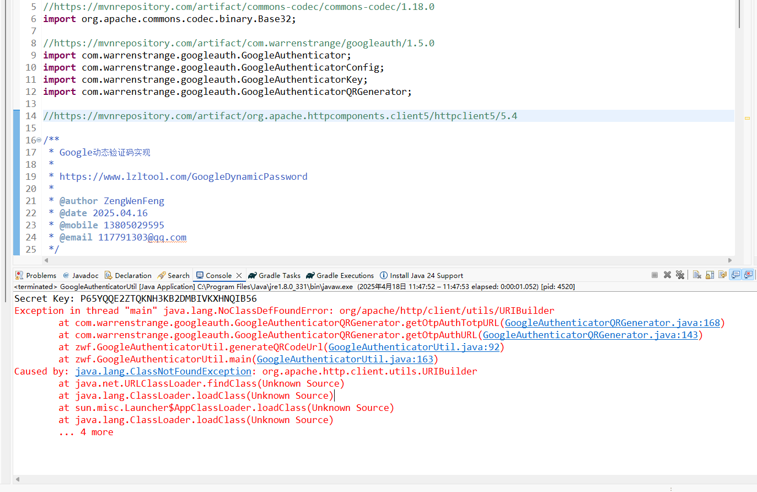Switch to Gradle Executions tab
The image size is (757, 492).
pyautogui.click(x=340, y=275)
